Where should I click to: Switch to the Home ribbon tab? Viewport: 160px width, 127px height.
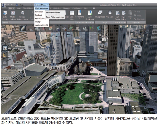click(12, 8)
